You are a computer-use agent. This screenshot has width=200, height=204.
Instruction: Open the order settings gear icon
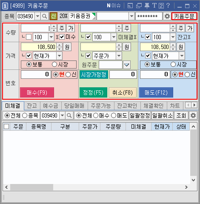167,16
